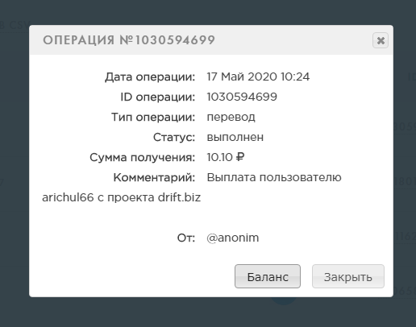Click the От label
Viewport: 416px width, 327px height.
[186, 238]
